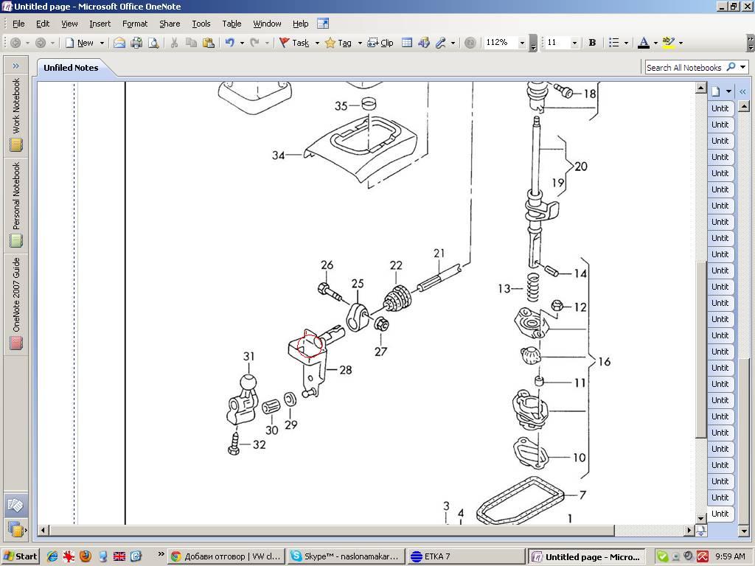This screenshot has width=755, height=566.
Task: Click the Insert Table icon
Action: pos(406,43)
